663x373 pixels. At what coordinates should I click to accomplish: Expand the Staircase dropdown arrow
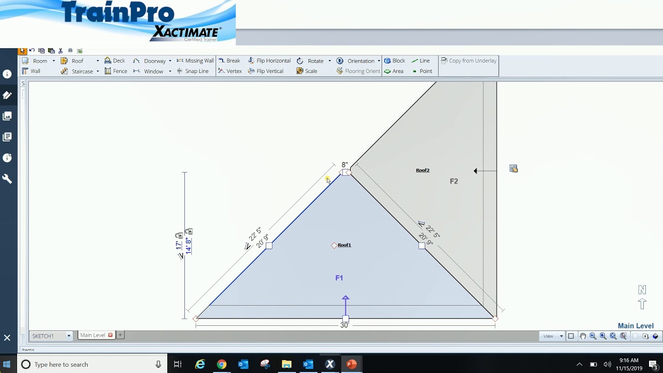click(x=97, y=71)
